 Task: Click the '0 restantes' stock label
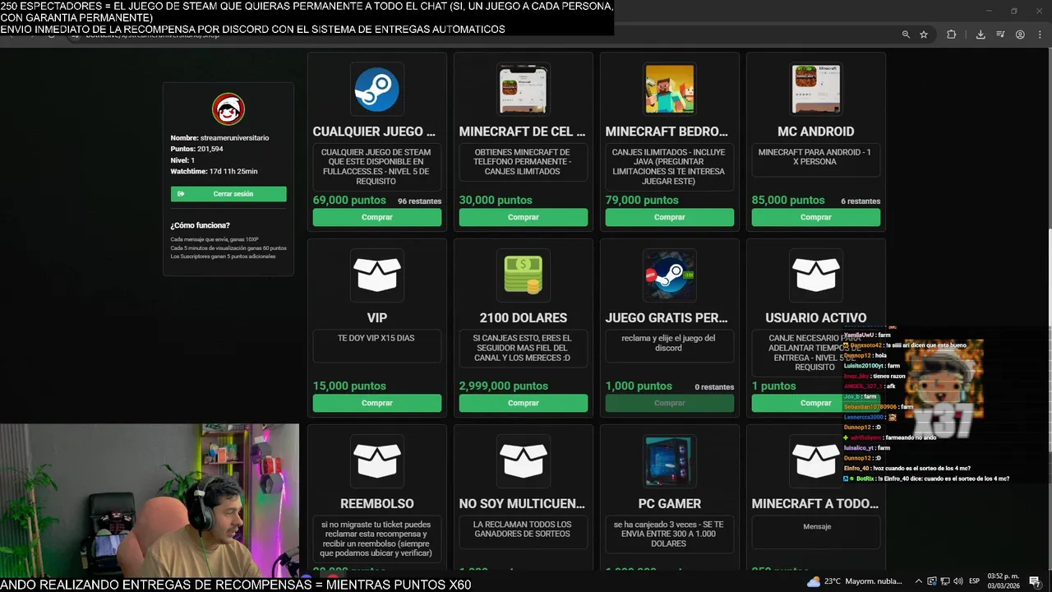point(714,387)
